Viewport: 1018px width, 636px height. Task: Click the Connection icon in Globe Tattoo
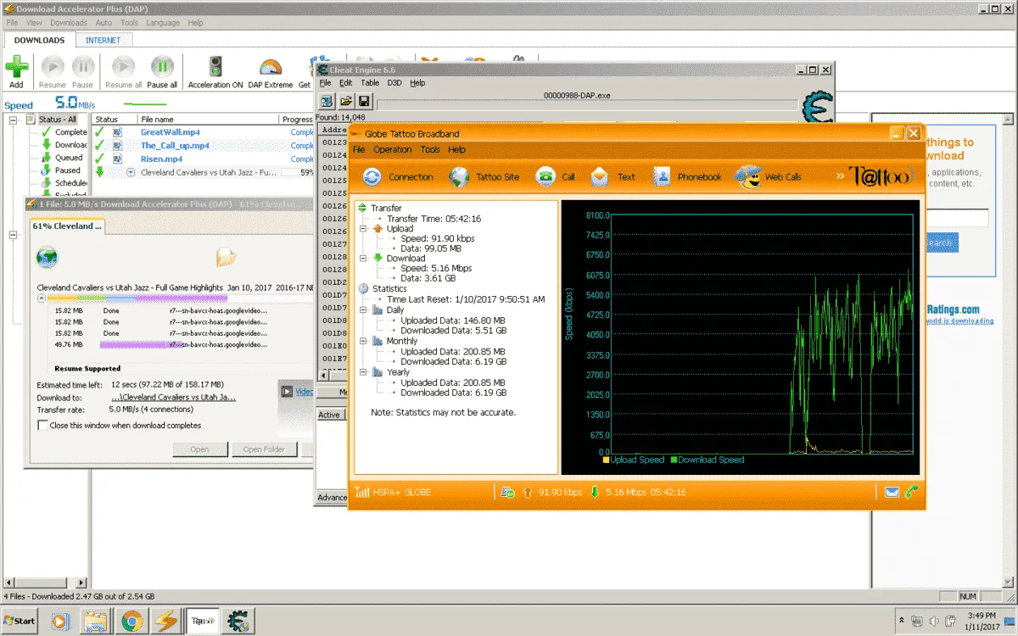372,177
